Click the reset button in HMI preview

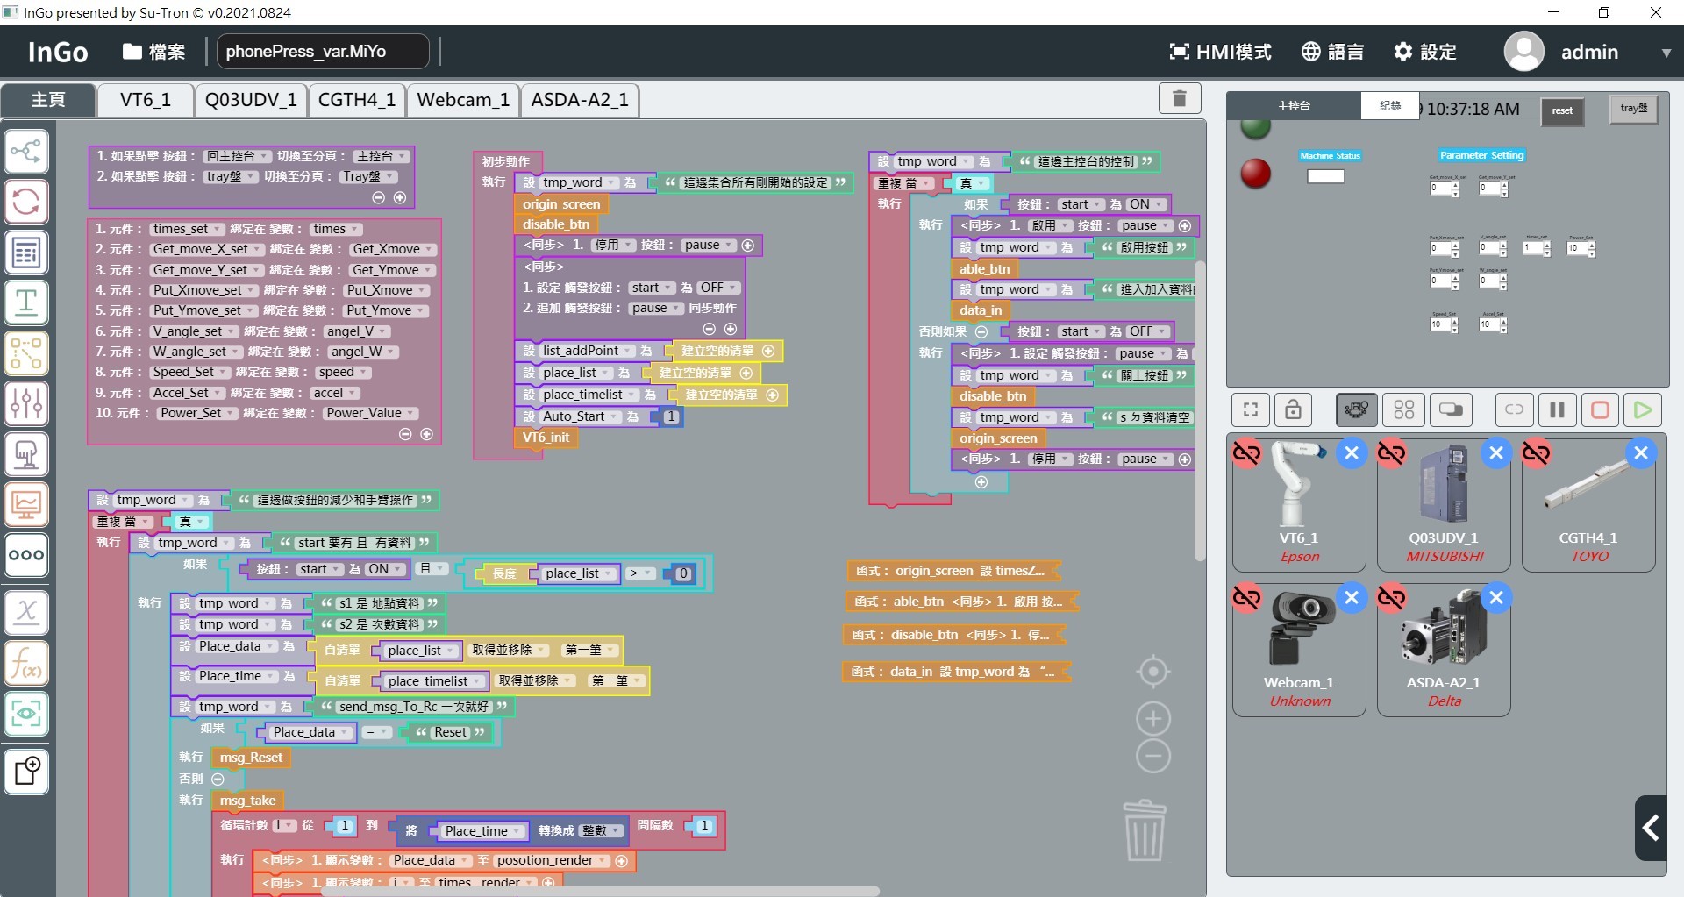[1562, 110]
